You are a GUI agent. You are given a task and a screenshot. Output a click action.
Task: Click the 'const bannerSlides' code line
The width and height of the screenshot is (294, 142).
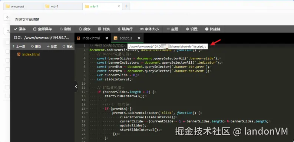[x=158, y=58]
